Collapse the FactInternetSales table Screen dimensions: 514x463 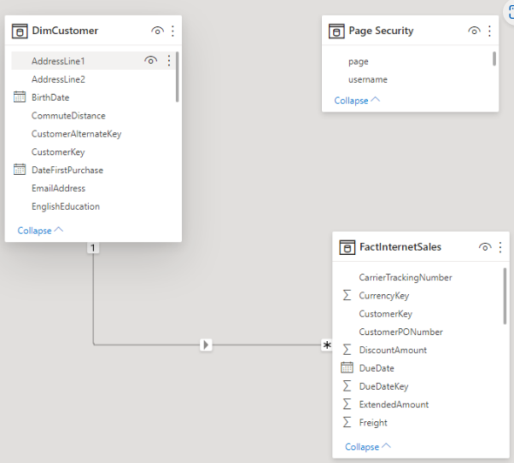[x=368, y=447]
